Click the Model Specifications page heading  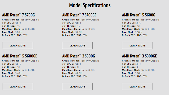90,5
